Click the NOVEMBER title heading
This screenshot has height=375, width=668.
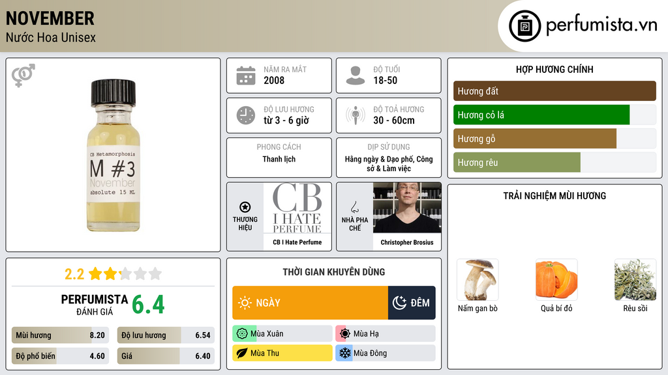click(50, 18)
